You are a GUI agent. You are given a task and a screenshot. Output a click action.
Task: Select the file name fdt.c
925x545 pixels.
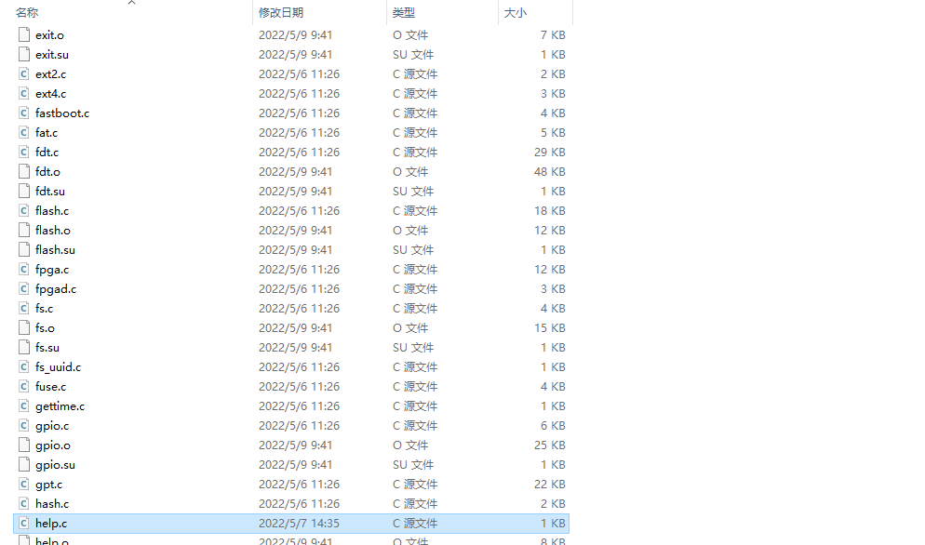click(47, 152)
